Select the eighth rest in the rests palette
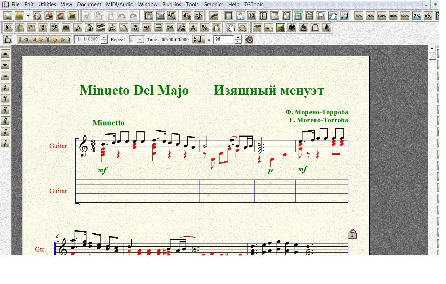This screenshot has height=284, width=446. pos(5,99)
